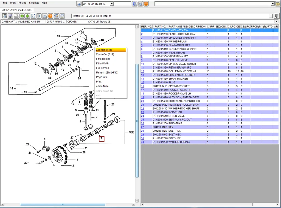Click PART NO. column header
Screen dimensions: 281x208
click(160, 27)
